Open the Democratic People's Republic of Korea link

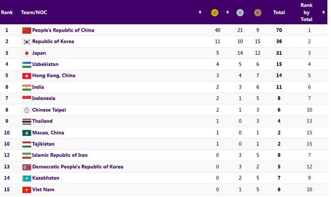point(78,167)
